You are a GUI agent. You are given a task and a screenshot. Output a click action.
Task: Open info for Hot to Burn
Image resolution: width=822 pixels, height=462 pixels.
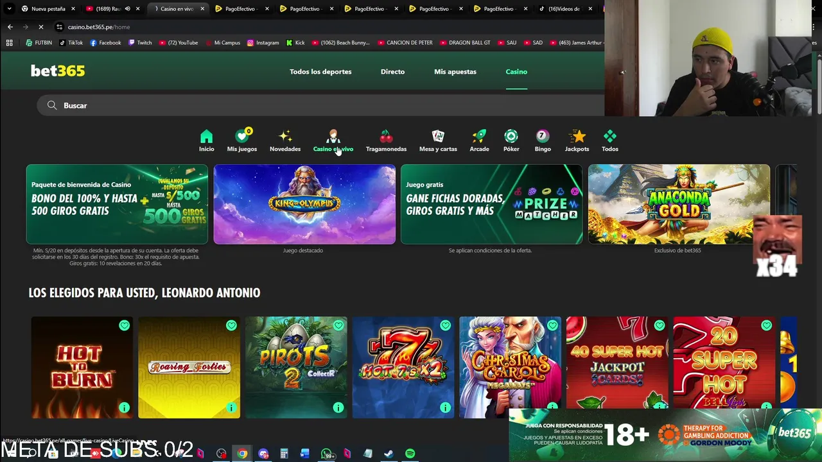tap(124, 407)
